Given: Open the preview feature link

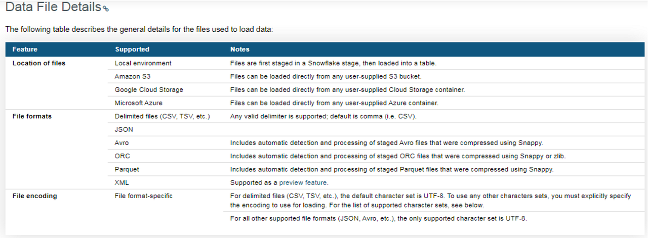Looking at the screenshot, I should [303, 182].
